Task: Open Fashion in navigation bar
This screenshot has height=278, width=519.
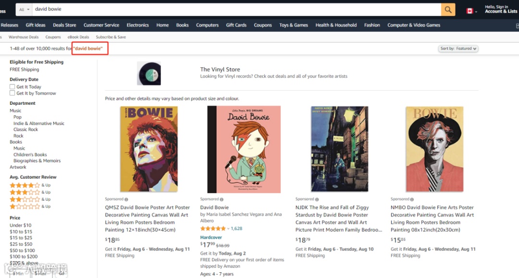Action: [x=372, y=25]
